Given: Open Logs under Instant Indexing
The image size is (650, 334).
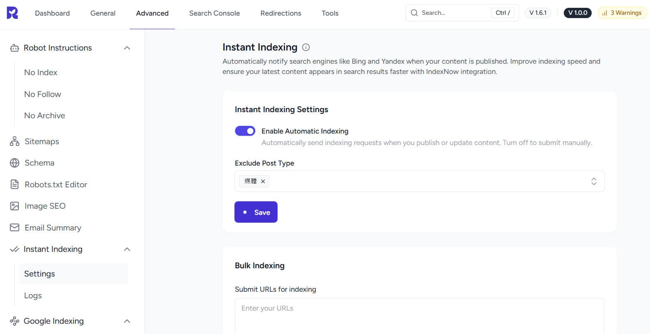Looking at the screenshot, I should tap(33, 295).
